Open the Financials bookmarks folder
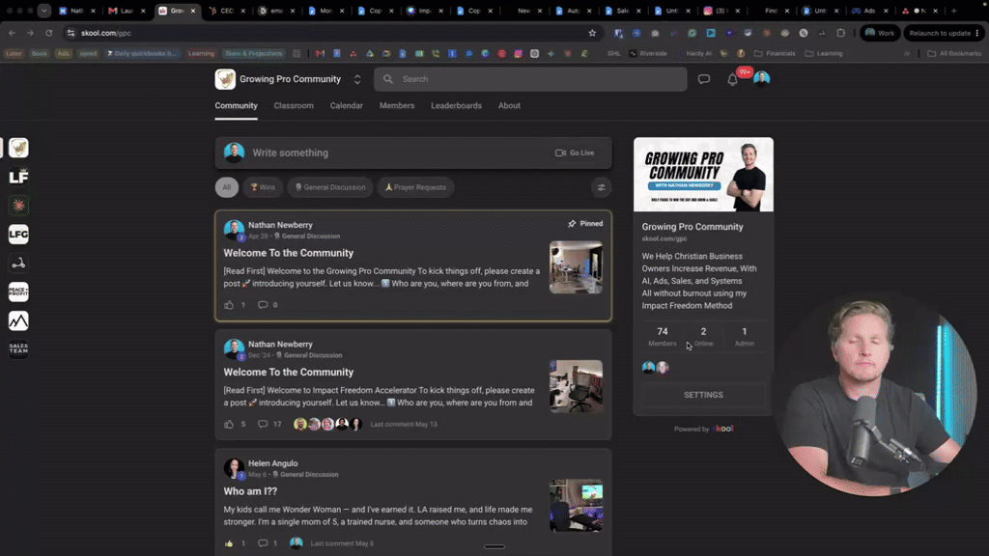Viewport: 989px width, 556px height. point(775,54)
